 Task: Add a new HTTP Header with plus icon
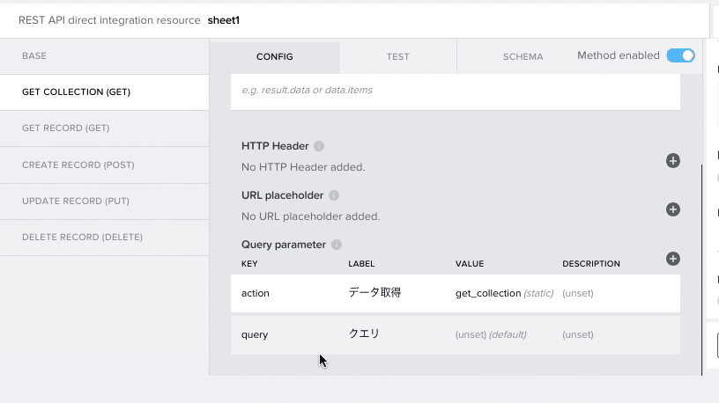click(672, 161)
